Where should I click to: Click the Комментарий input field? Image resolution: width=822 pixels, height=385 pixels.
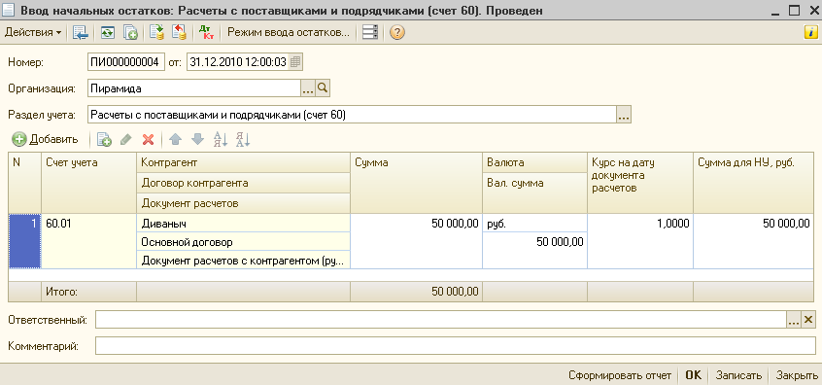pyautogui.click(x=456, y=346)
